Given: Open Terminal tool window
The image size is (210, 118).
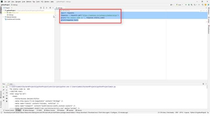Looking at the screenshot, I should (70, 110).
